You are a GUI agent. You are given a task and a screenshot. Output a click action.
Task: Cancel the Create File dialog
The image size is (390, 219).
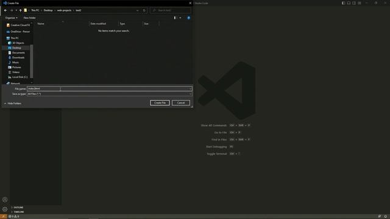click(x=181, y=103)
